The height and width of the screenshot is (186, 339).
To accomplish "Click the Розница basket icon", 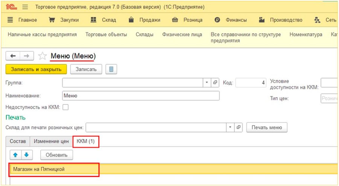I will point(175,20).
